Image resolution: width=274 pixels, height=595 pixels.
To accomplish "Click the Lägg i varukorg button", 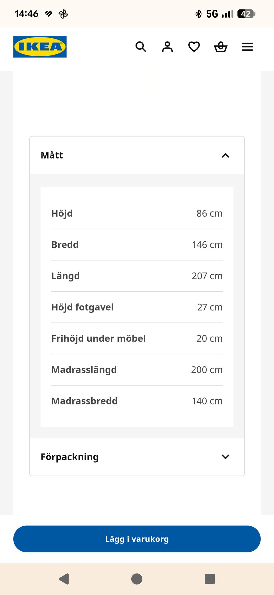I will pos(137,539).
